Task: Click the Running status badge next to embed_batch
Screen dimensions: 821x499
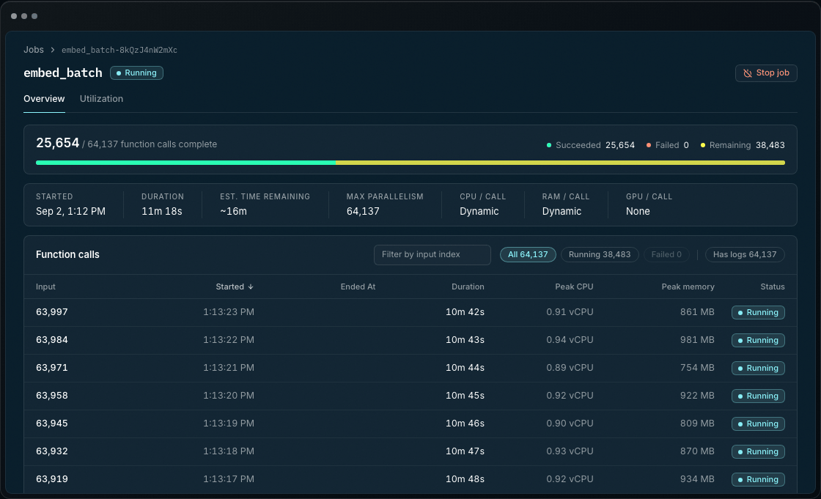Action: click(x=136, y=73)
